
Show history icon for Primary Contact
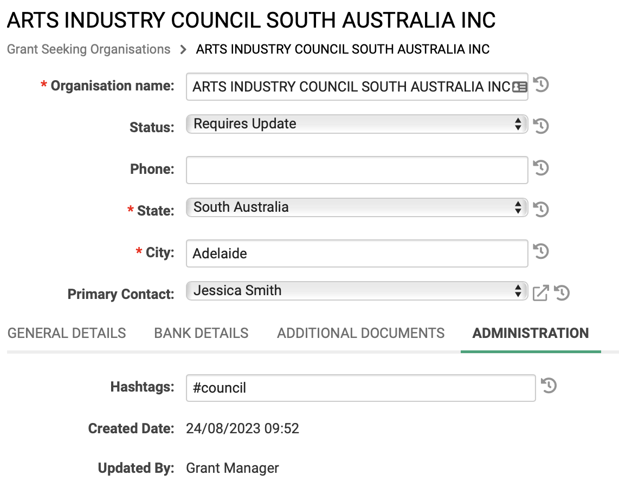[562, 292]
